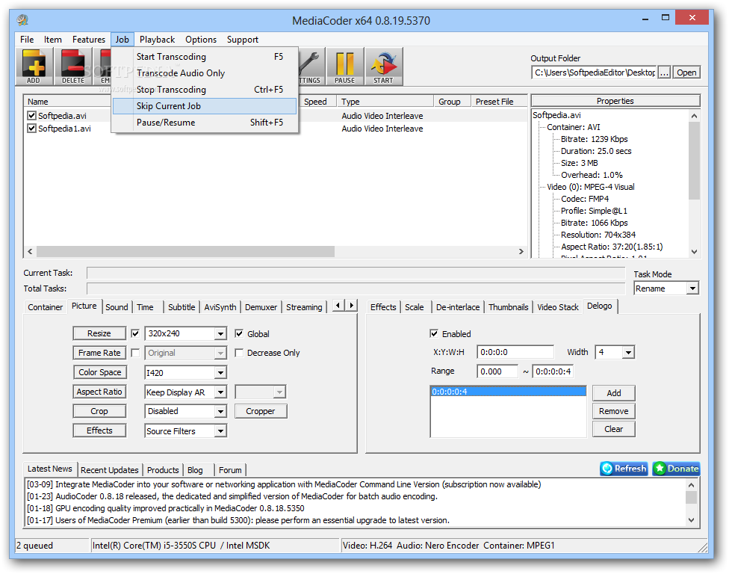729x574 pixels.
Task: Click the MediaCoder app icon in title bar
Action: pos(22,20)
